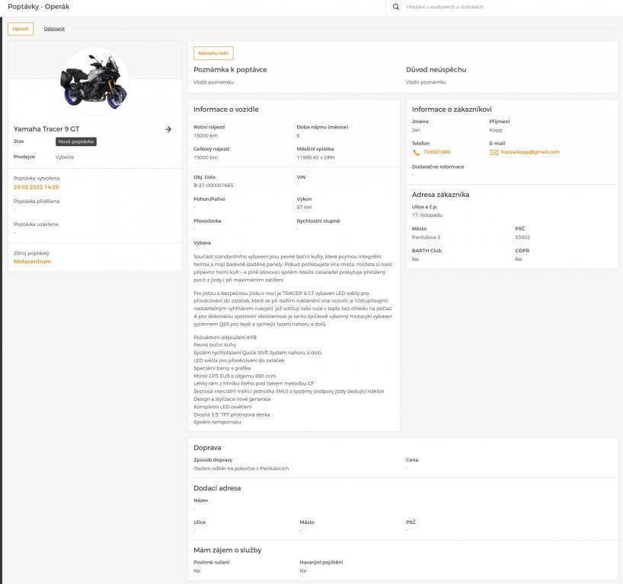The width and height of the screenshot is (623, 584).
Task: Click the postal code 53002
Action: pyautogui.click(x=522, y=237)
